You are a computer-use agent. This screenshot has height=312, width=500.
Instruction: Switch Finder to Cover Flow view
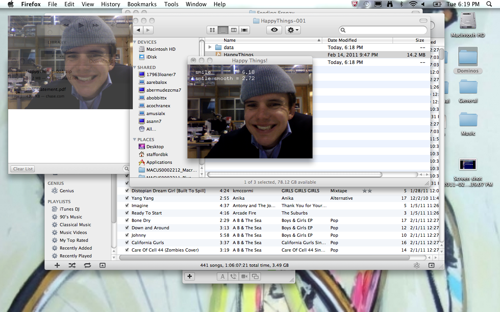point(245,30)
